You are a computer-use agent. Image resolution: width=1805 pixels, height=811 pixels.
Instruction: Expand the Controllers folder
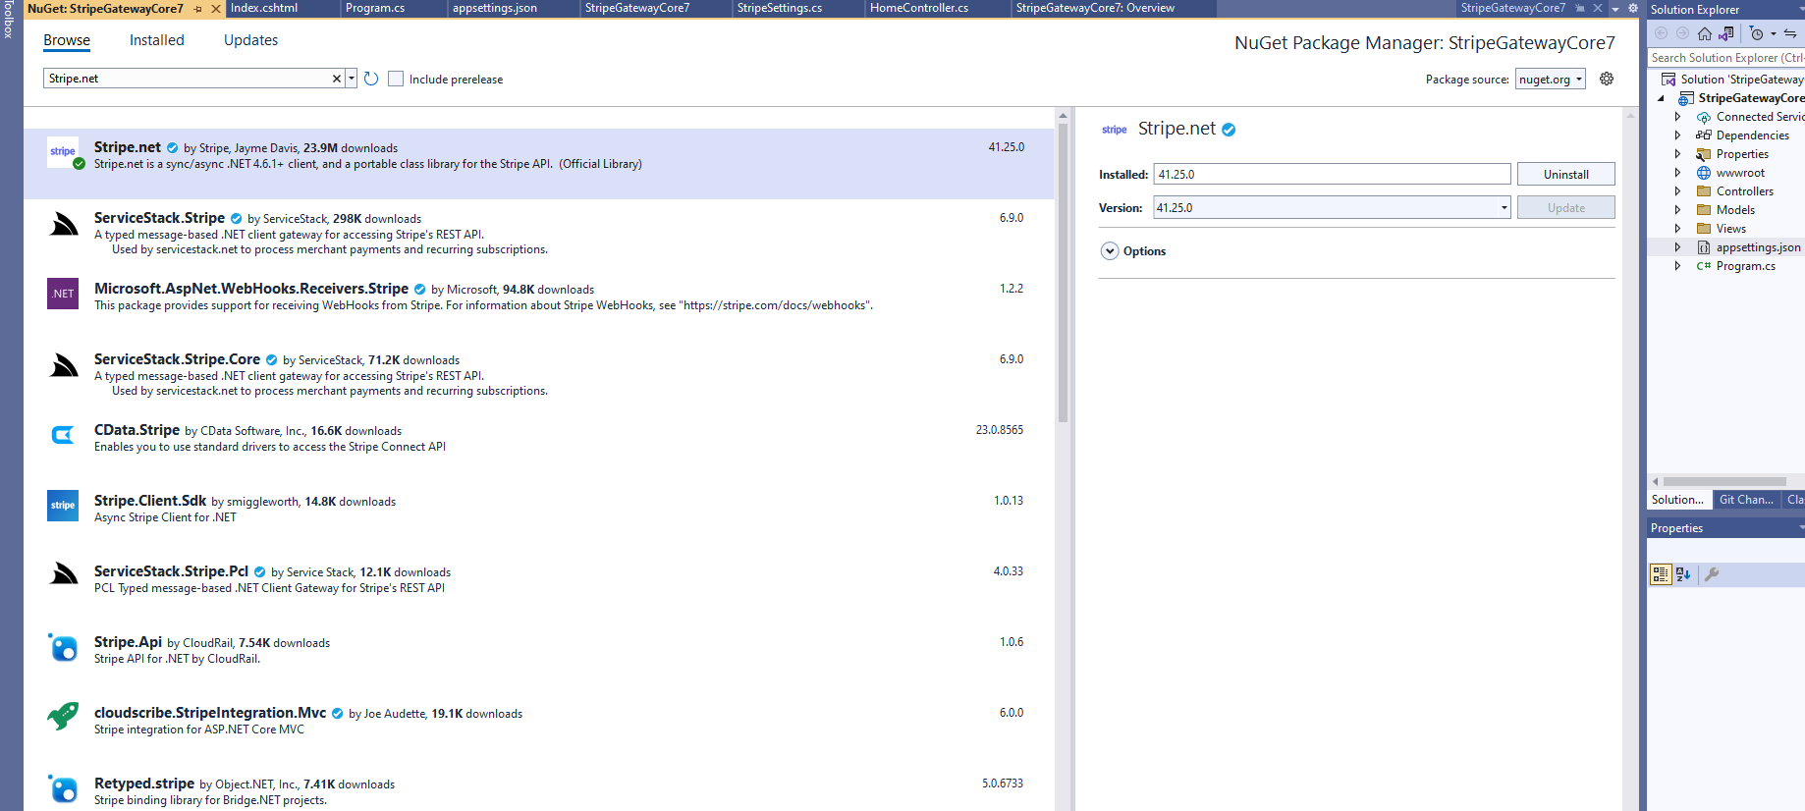(x=1677, y=191)
